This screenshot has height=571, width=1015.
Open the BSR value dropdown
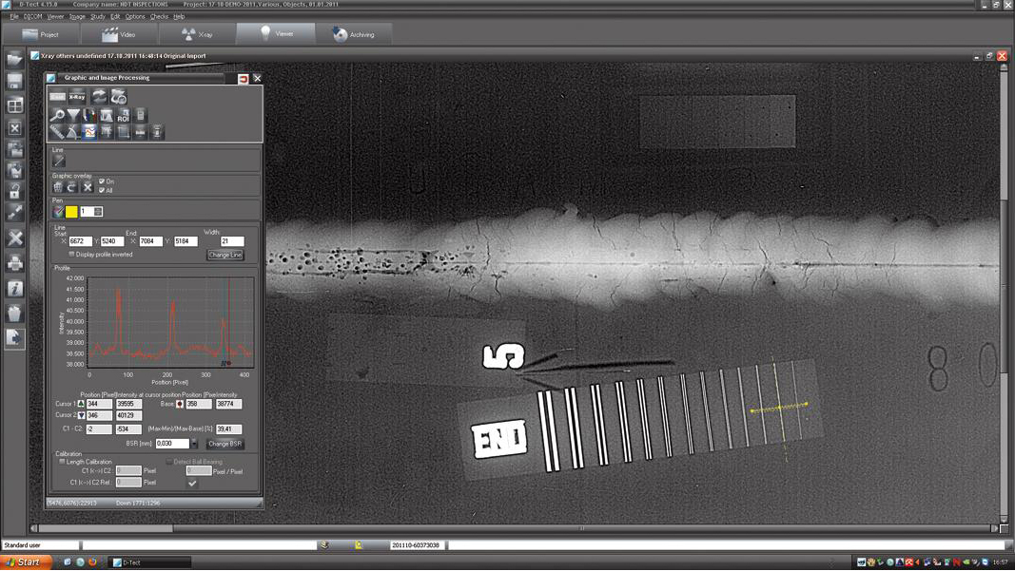coord(195,444)
